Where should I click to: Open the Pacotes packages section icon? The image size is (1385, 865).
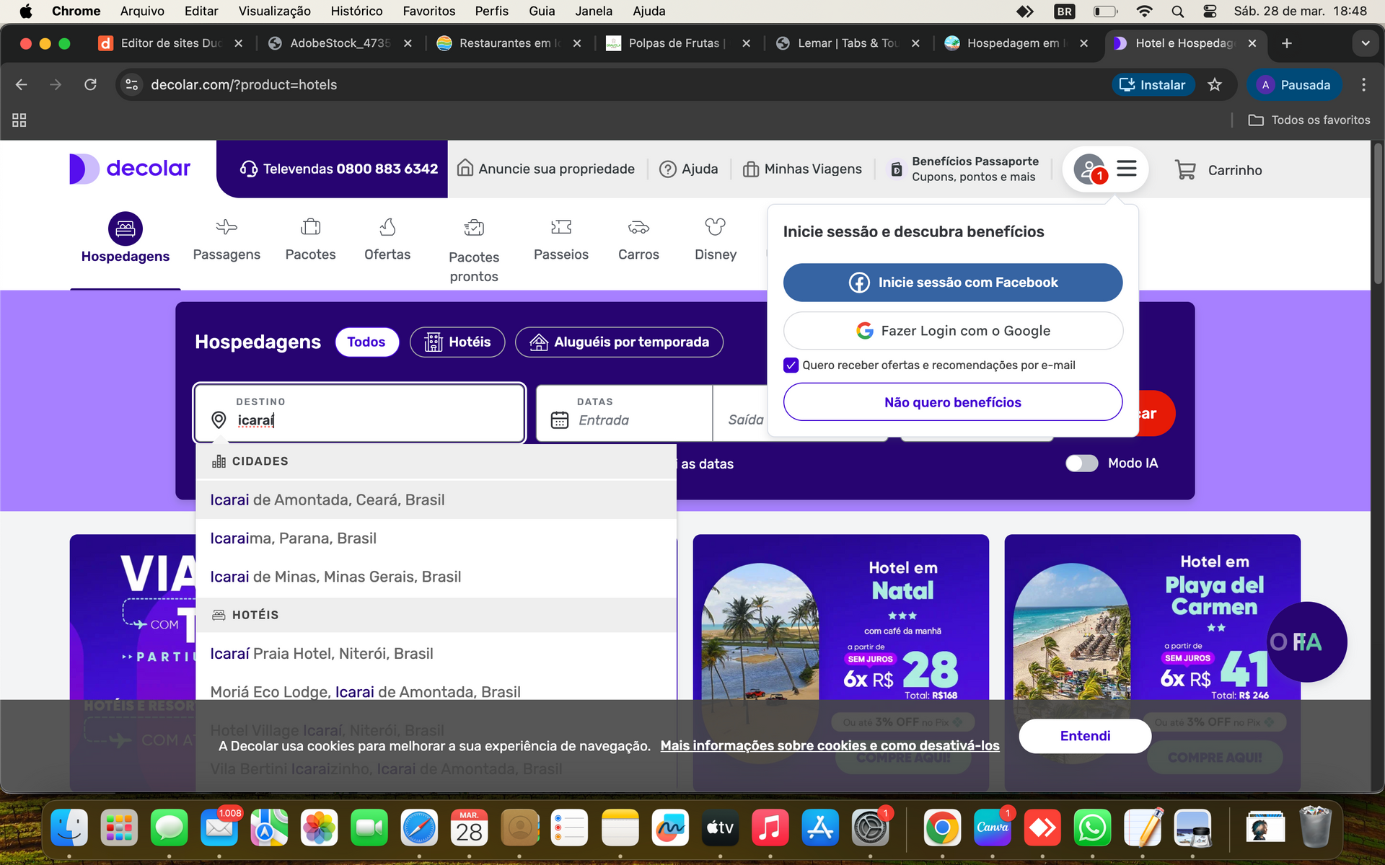(310, 227)
